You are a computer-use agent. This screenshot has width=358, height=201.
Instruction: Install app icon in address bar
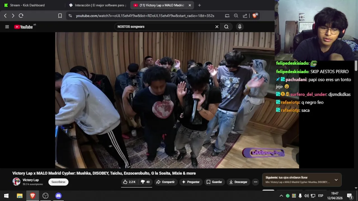(227, 16)
